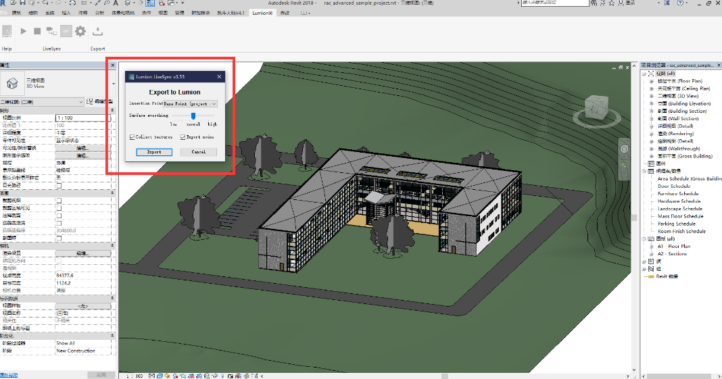Viewport: 722px width, 379px height.
Task: Click the detail level icon in view control bar
Action: [x=151, y=376]
